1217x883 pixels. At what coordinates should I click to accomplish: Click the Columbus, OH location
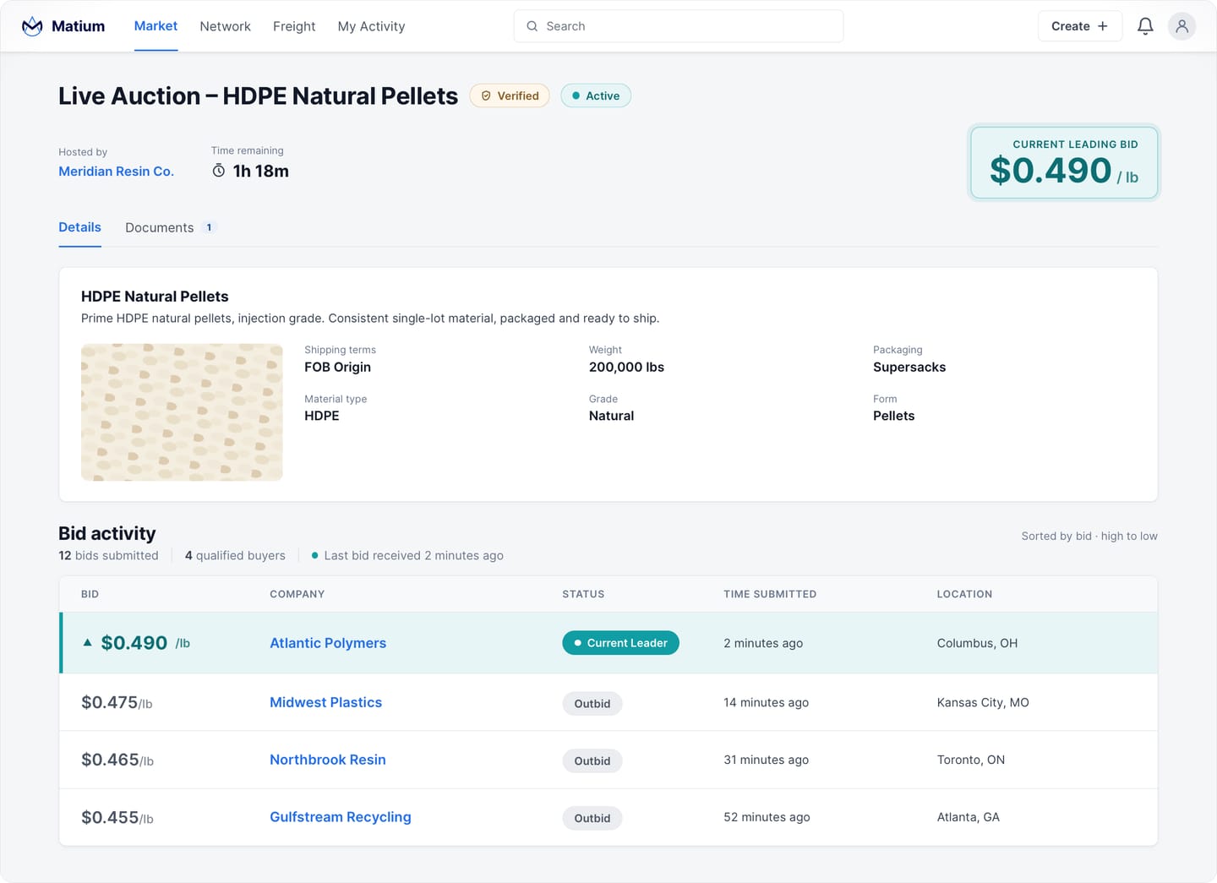[977, 643]
